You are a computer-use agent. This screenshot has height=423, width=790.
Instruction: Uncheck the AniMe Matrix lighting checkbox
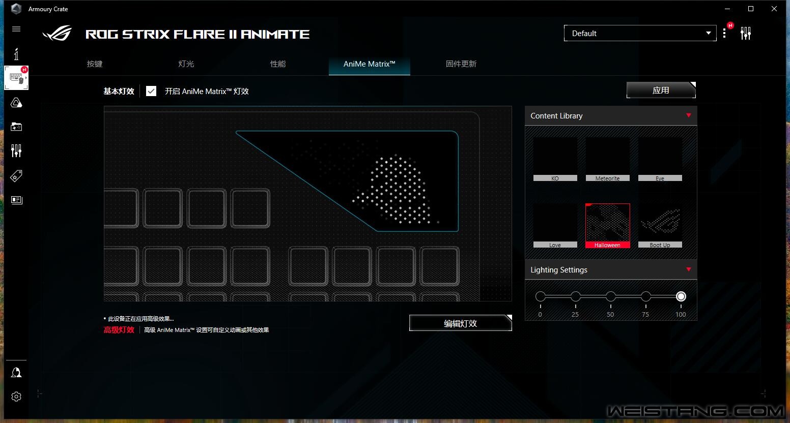pyautogui.click(x=151, y=91)
